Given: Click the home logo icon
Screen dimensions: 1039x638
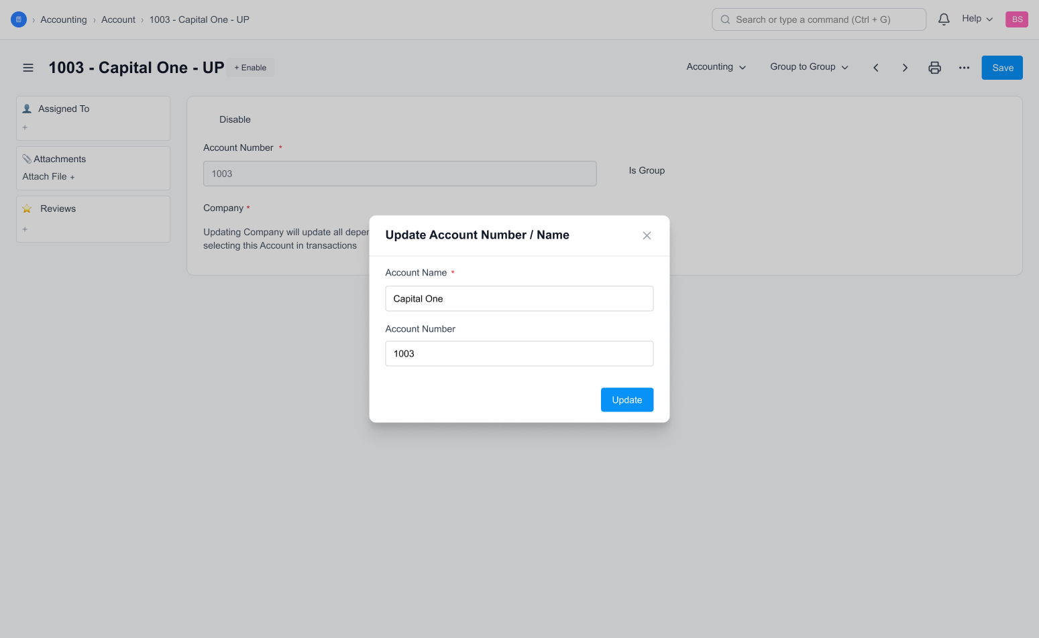Looking at the screenshot, I should (19, 19).
